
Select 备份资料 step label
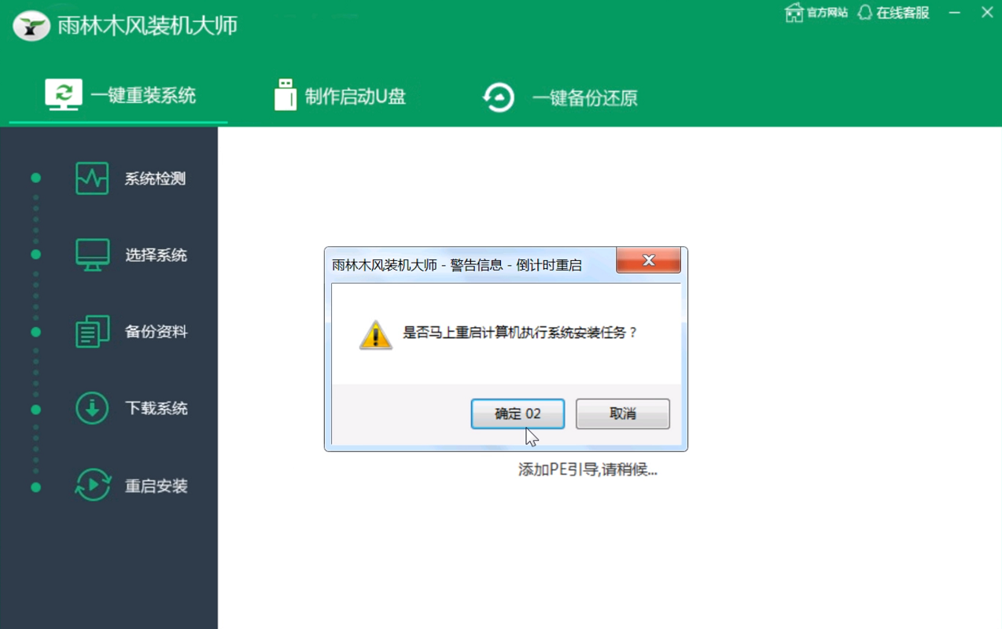pos(156,331)
